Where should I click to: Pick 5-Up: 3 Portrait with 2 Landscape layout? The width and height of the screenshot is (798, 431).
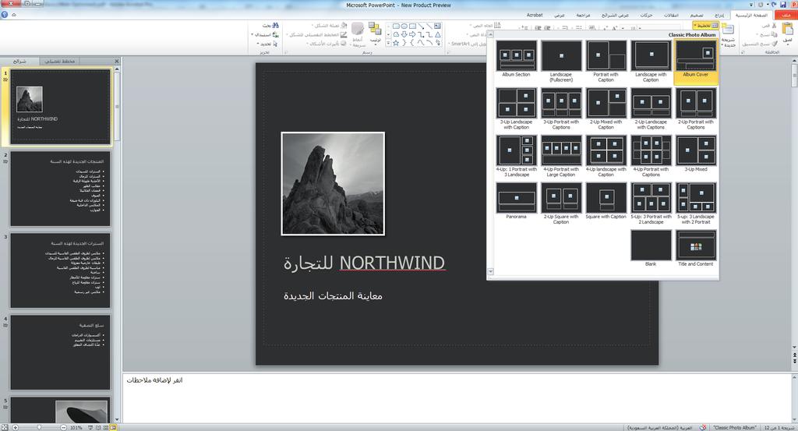coord(651,203)
